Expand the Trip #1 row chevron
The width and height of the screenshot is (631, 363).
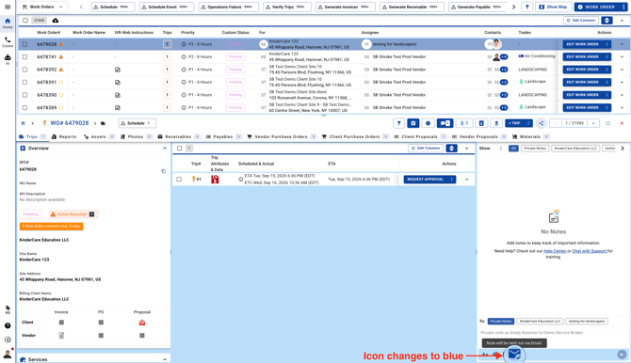coord(467,180)
